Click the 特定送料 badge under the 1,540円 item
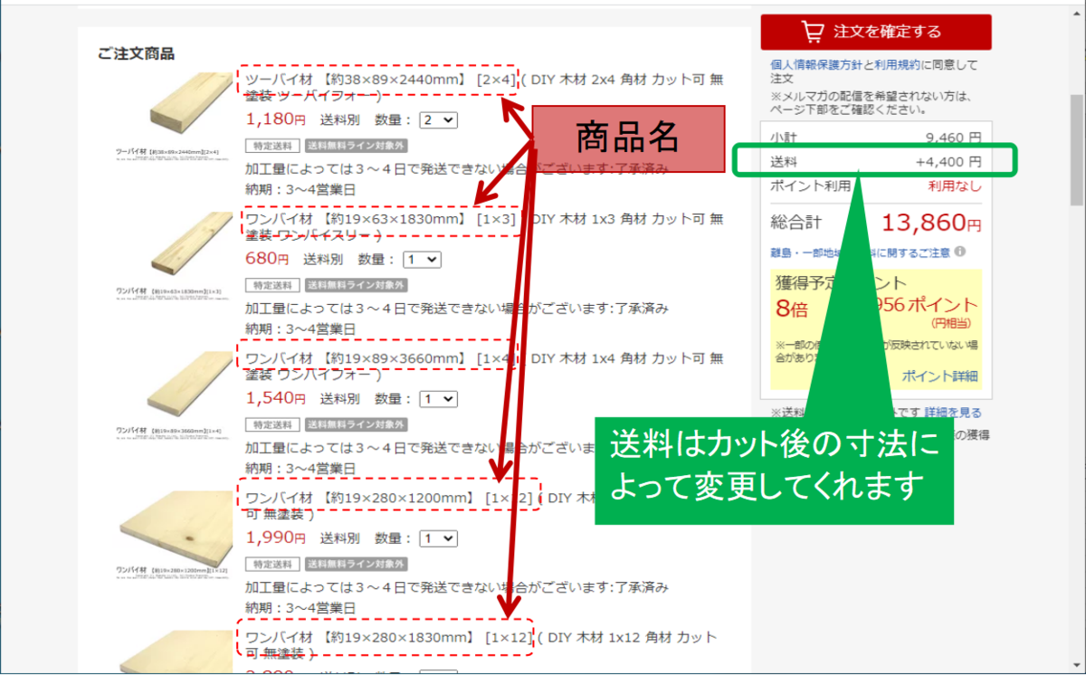This screenshot has height=675, width=1086. [272, 424]
